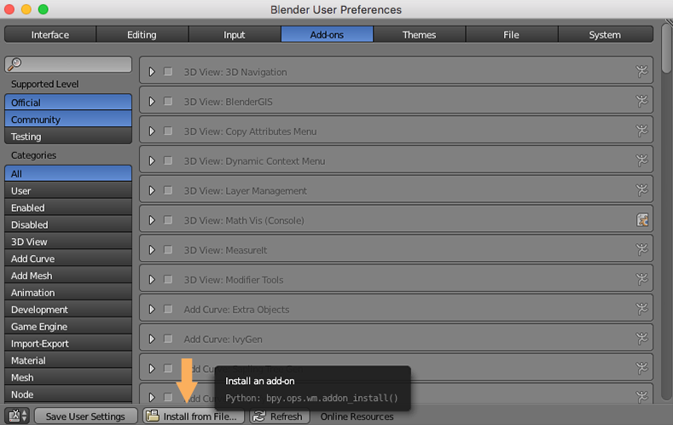Viewport: 673px width, 425px height.
Task: Click Install from File button
Action: pyautogui.click(x=194, y=416)
